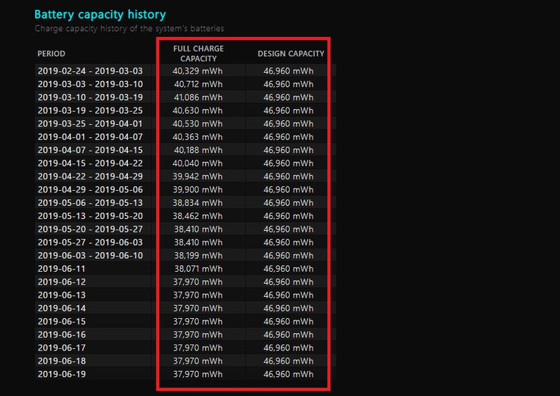Click the 38,462 mWh full charge value
Screen dimensions: 560x396
pyautogui.click(x=198, y=216)
